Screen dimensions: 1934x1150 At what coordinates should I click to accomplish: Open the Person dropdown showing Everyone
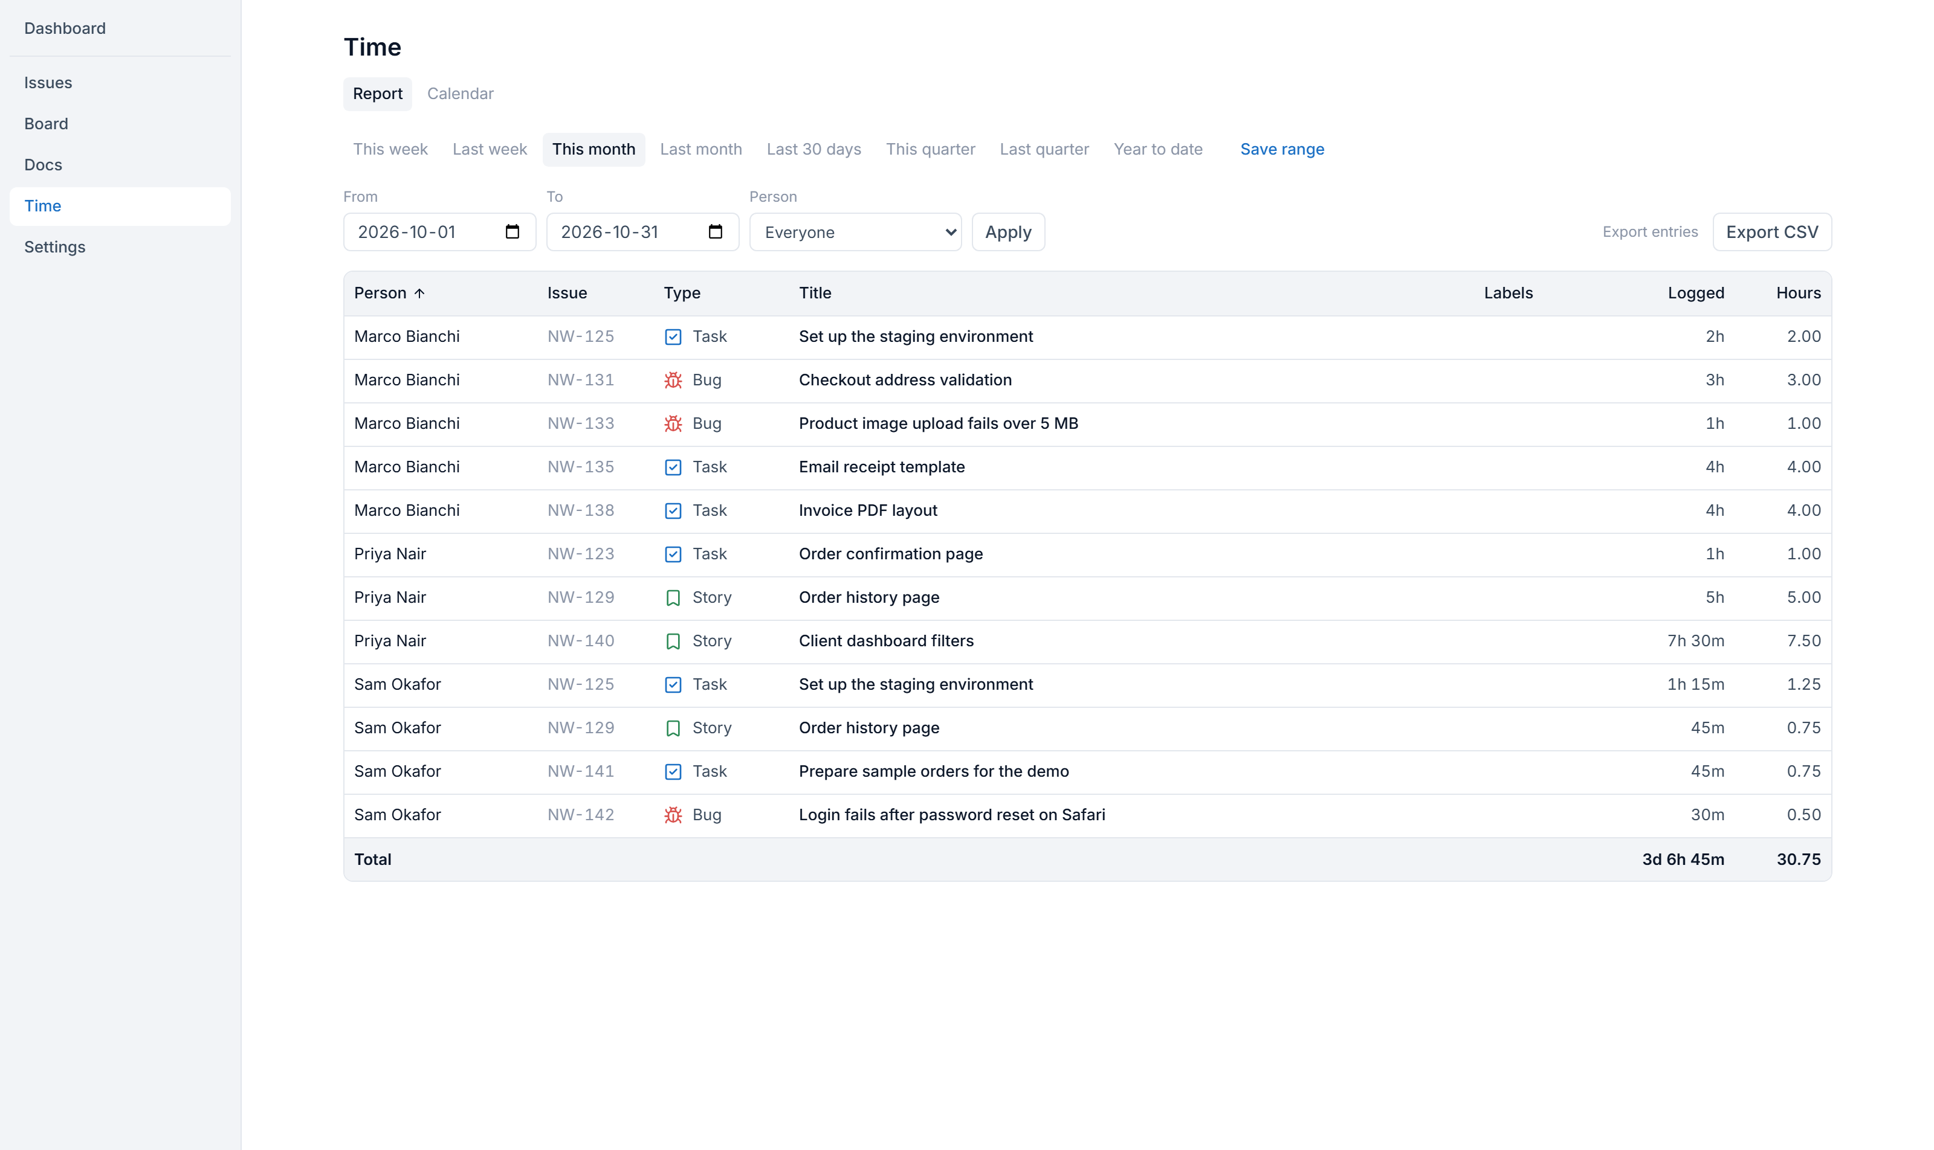point(855,232)
